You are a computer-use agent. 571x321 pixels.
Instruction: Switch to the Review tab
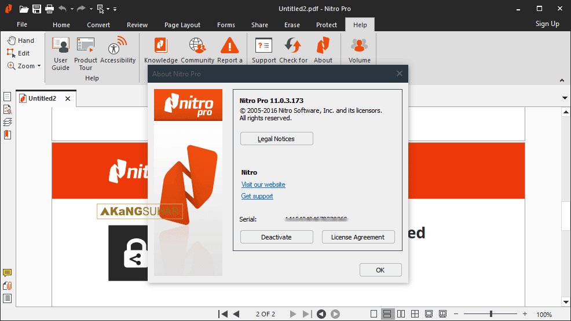(137, 25)
